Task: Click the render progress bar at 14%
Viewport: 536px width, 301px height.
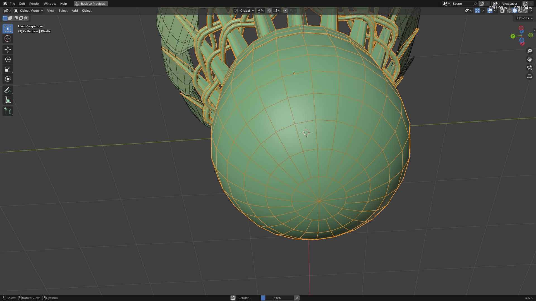Action: pyautogui.click(x=277, y=298)
